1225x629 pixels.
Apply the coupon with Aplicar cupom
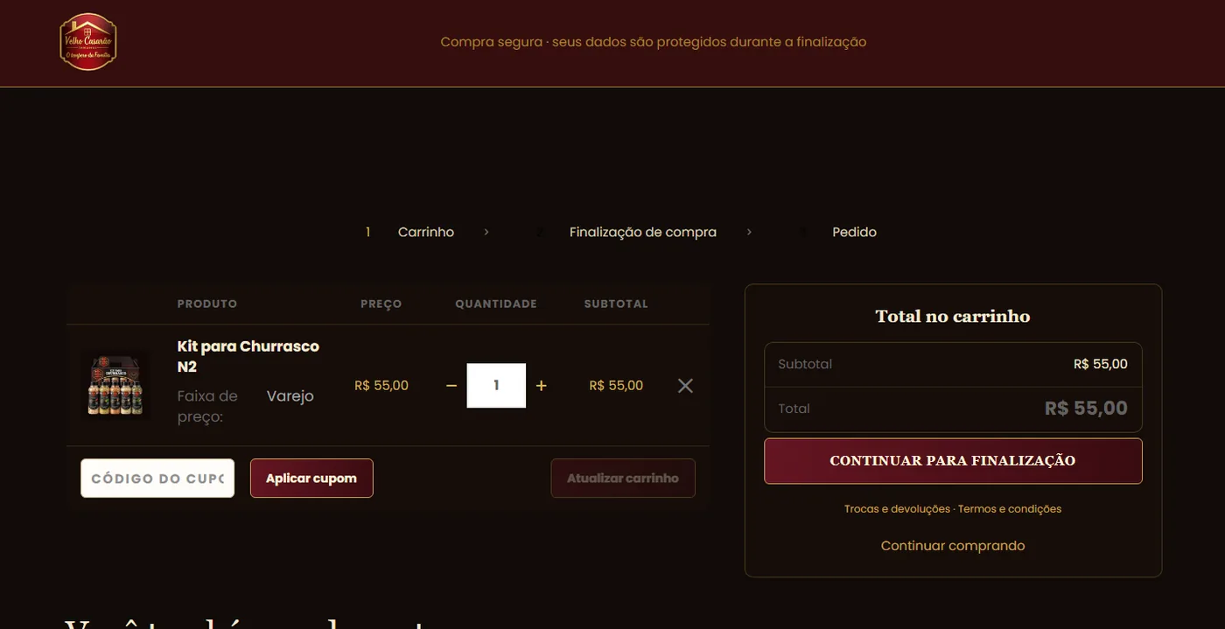point(311,479)
